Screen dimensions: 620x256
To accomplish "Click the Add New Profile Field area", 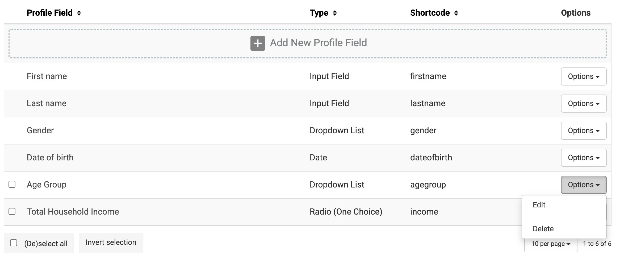I will pyautogui.click(x=318, y=43).
